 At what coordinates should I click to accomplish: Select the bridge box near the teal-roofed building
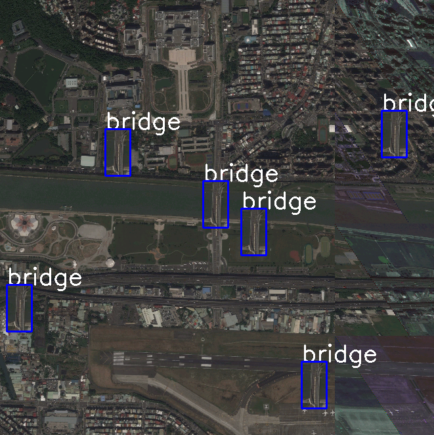[118, 152]
